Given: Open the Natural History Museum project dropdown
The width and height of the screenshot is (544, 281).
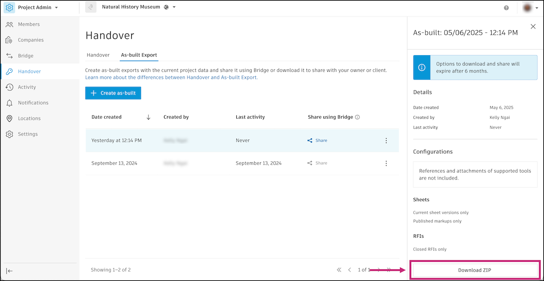Looking at the screenshot, I should (x=174, y=7).
